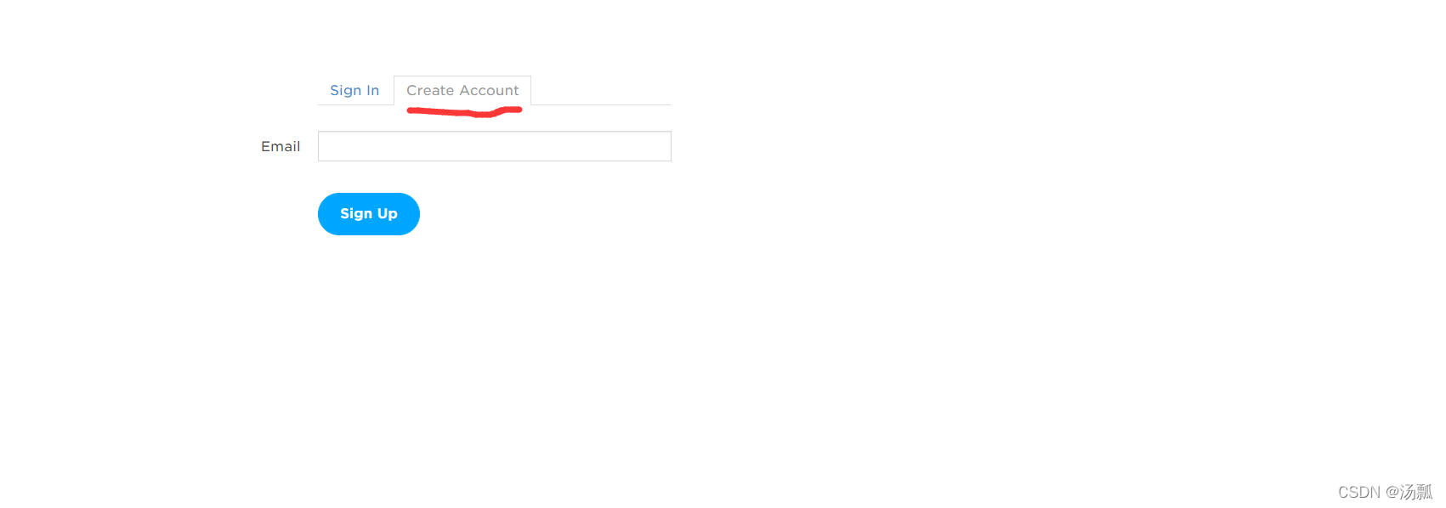Hit the rounded Sign Up button
This screenshot has width=1446, height=508.
369,214
